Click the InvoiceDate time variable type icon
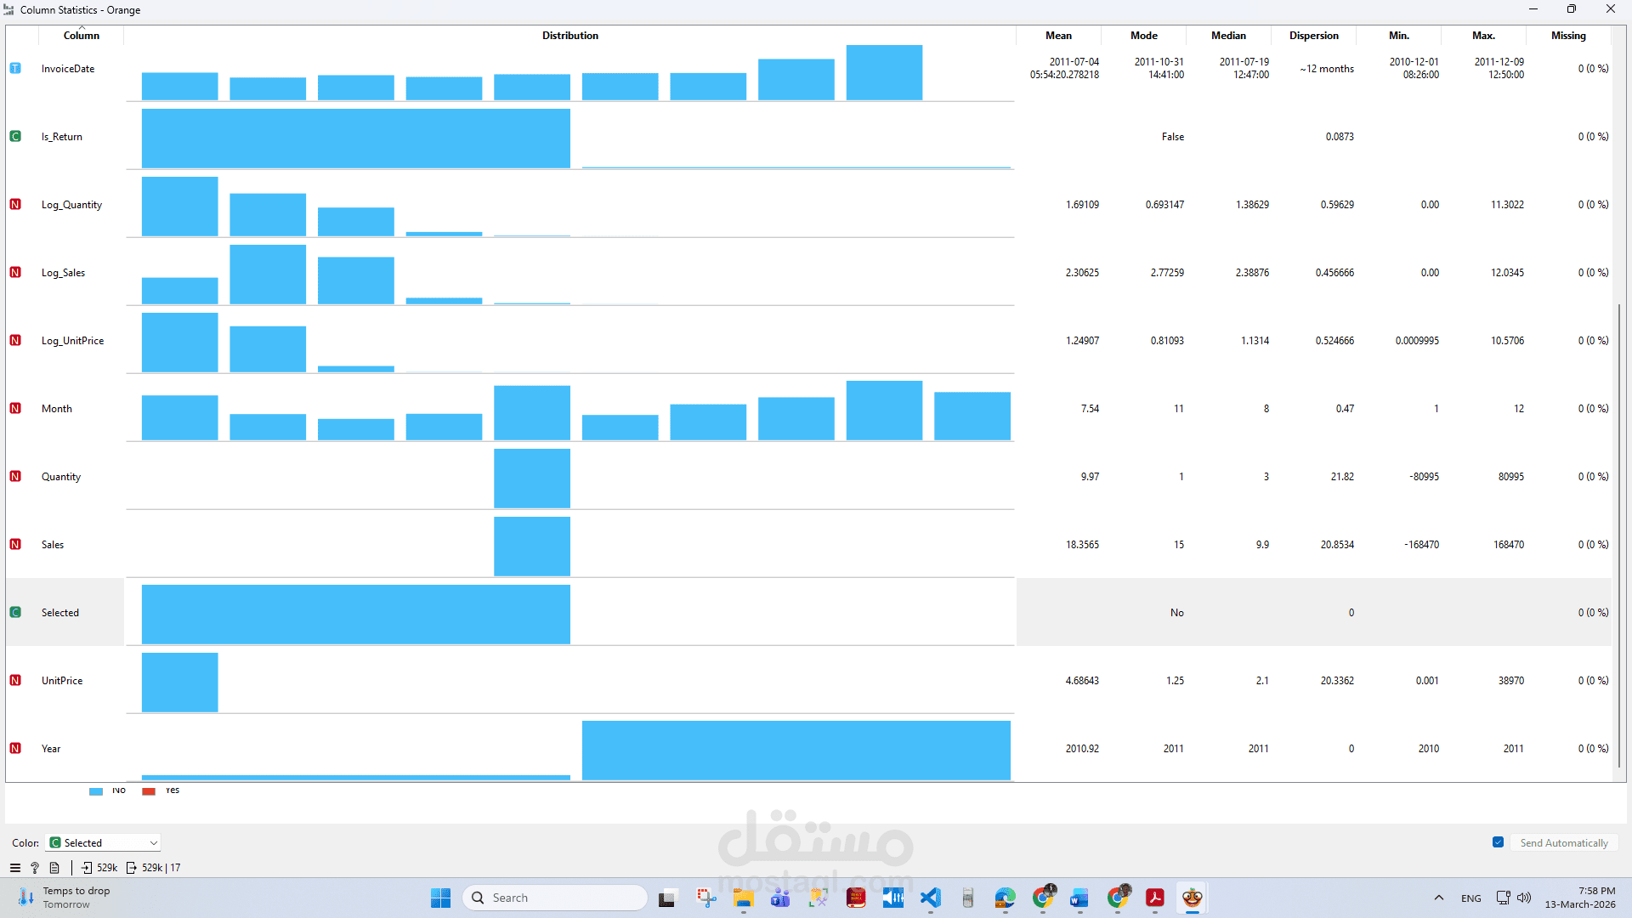 [15, 68]
